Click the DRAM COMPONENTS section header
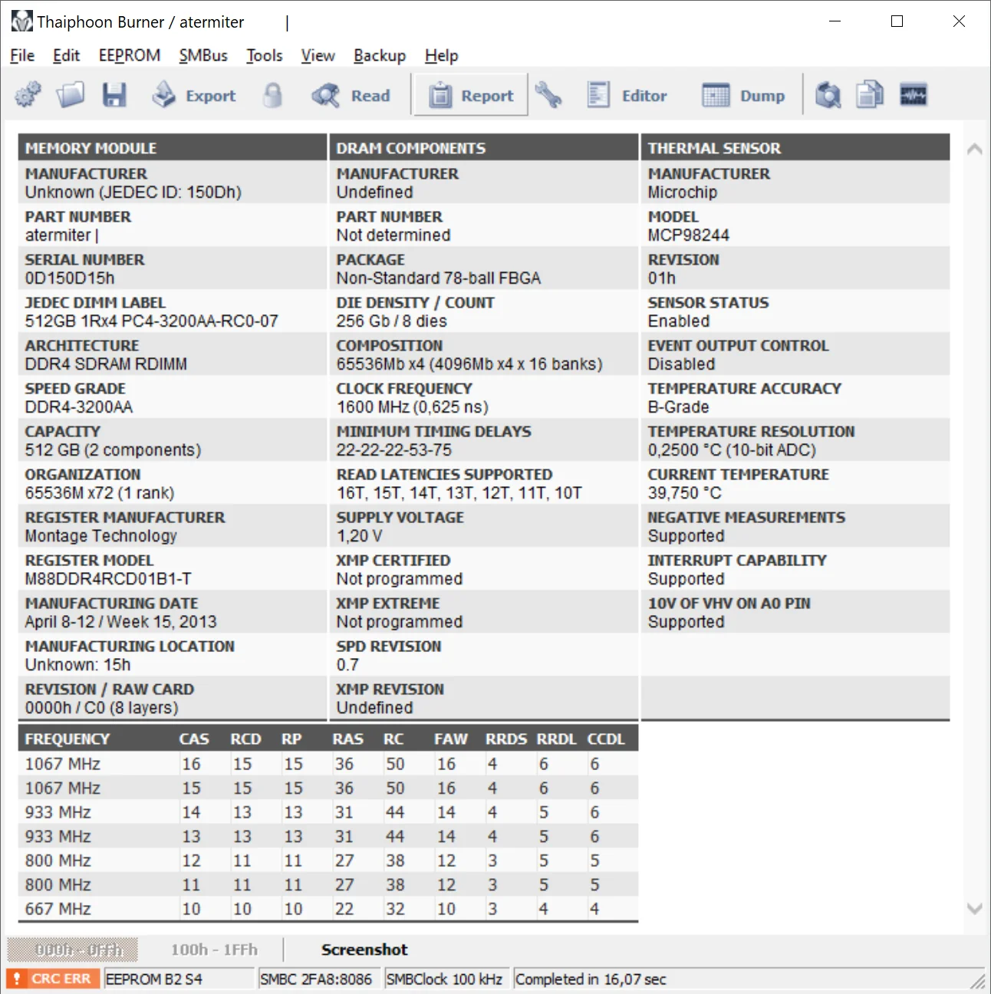Viewport: 991px width, 994px height. tap(484, 148)
